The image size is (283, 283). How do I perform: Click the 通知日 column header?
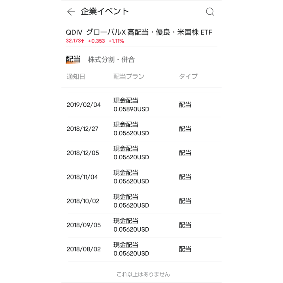[x=76, y=77]
